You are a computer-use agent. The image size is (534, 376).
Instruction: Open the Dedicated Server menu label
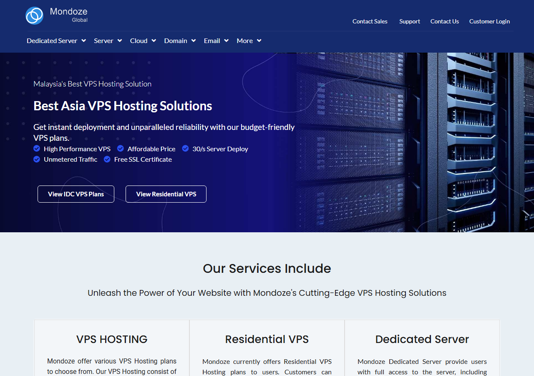pos(52,41)
